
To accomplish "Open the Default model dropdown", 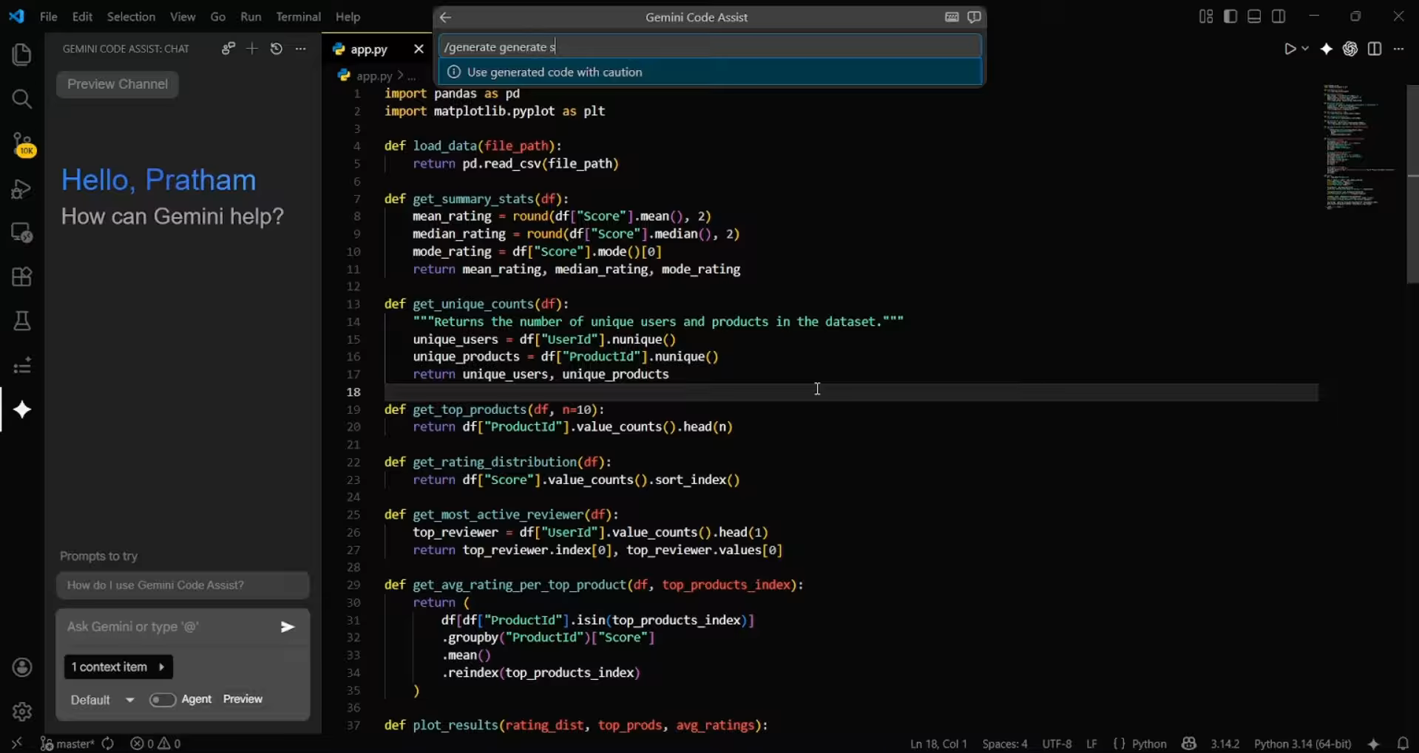I will [102, 700].
